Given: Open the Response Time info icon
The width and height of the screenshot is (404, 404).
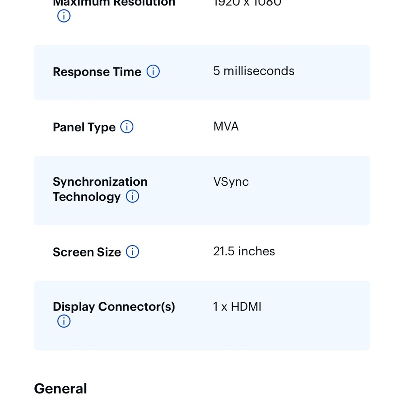Looking at the screenshot, I should pos(153,72).
